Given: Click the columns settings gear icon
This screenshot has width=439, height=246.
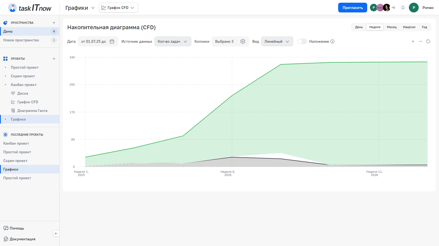Looking at the screenshot, I should 243,41.
